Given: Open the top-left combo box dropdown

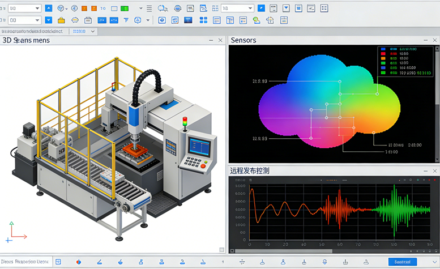Looking at the screenshot, I should click(38, 8).
